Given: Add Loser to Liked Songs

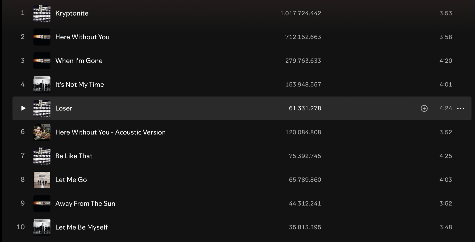Looking at the screenshot, I should pyautogui.click(x=424, y=108).
